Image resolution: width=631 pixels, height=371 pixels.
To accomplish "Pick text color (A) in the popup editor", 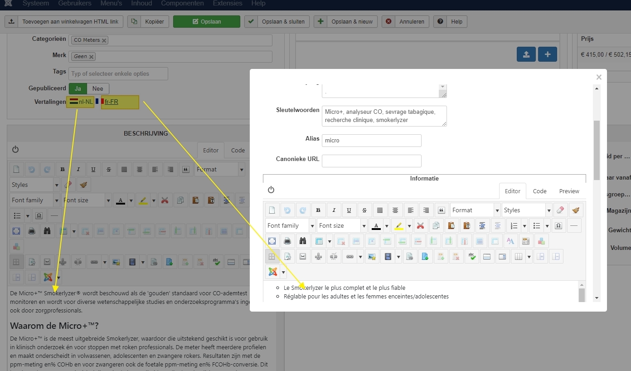I will (x=375, y=225).
